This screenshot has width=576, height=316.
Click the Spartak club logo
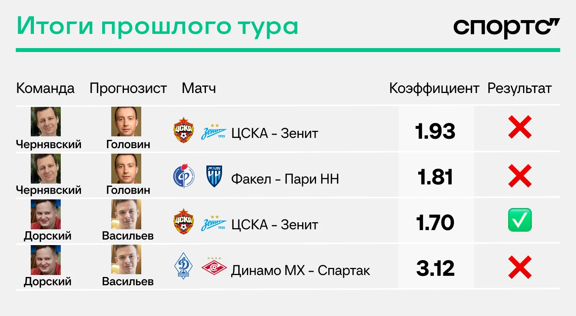click(x=214, y=267)
